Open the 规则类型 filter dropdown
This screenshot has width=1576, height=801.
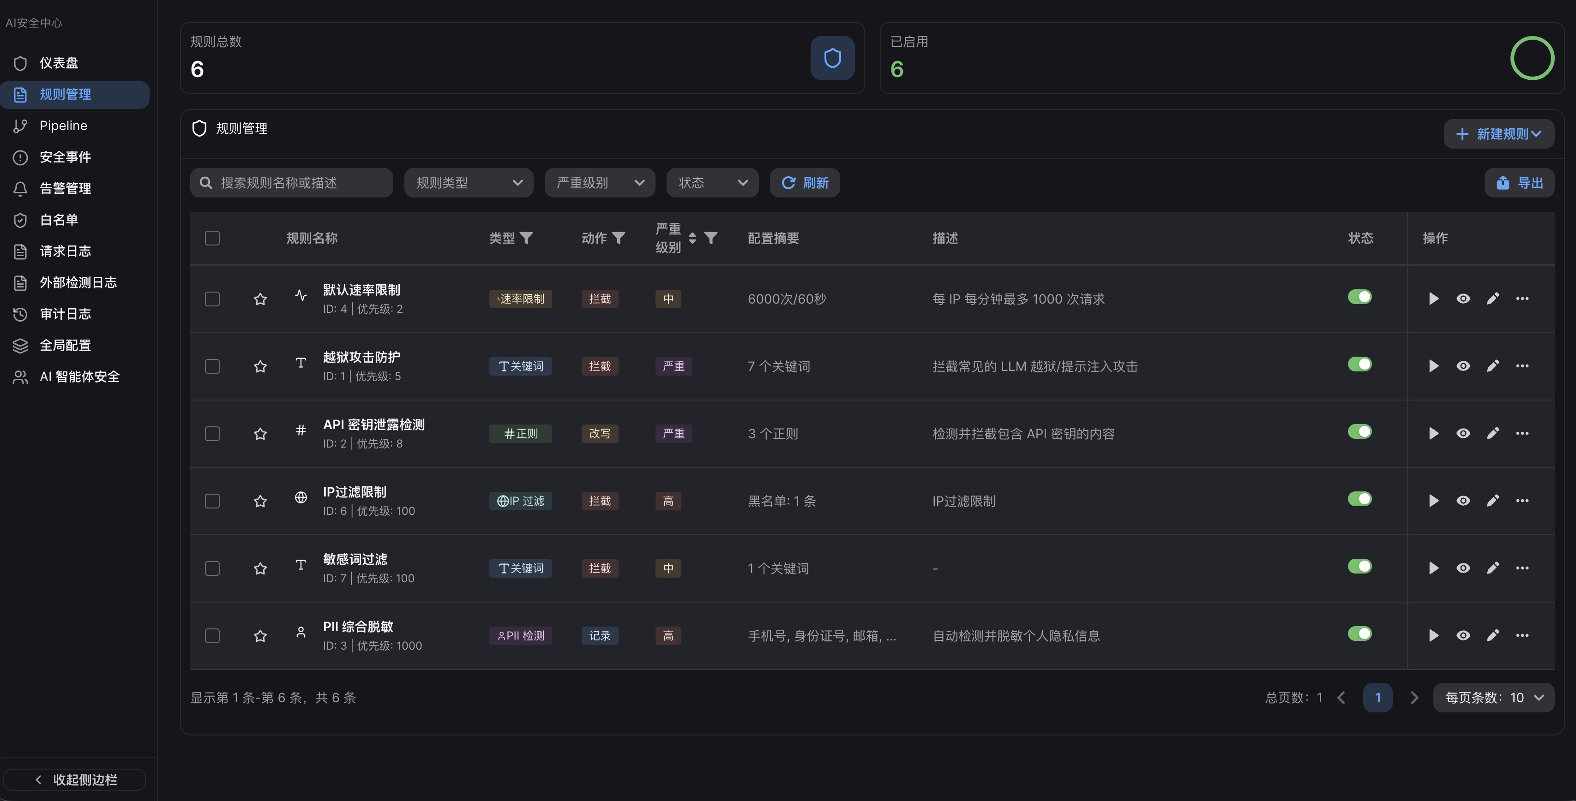tap(468, 182)
